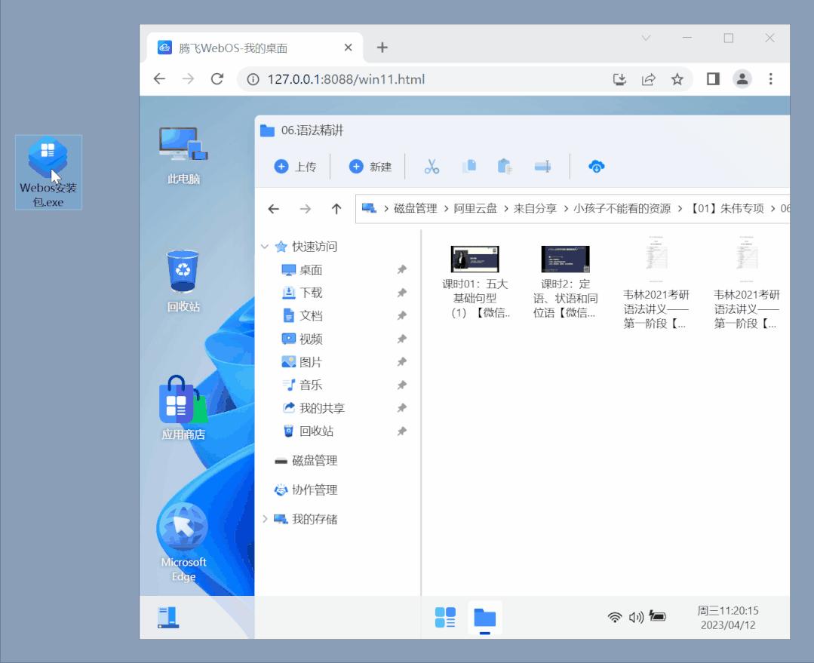Open the WebOS start menu on the taskbar
Viewport: 814px width, 663px height.
[446, 616]
